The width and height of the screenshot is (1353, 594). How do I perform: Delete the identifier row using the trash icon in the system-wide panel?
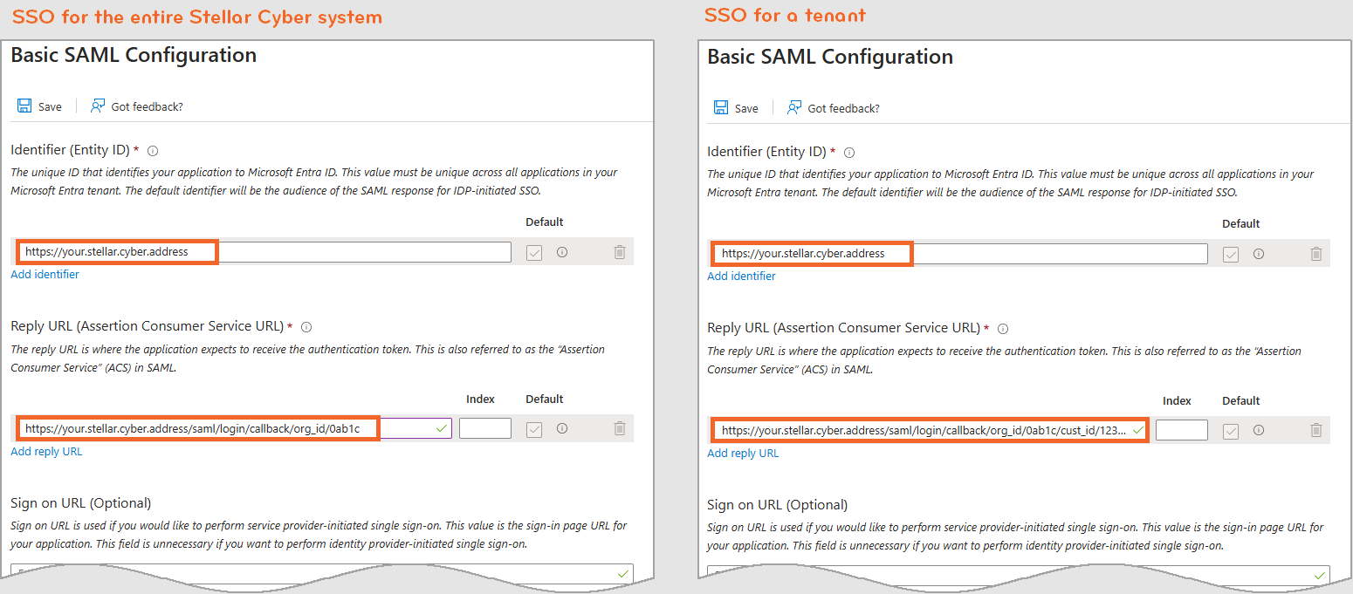620,252
